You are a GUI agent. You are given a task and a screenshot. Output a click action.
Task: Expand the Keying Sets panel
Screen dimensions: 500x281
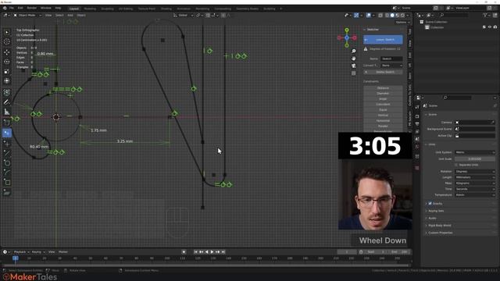(436, 211)
